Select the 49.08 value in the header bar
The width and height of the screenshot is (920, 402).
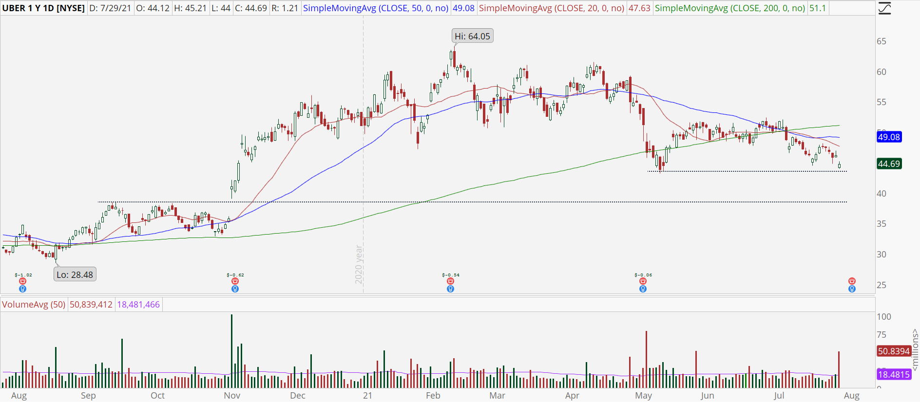(x=463, y=8)
